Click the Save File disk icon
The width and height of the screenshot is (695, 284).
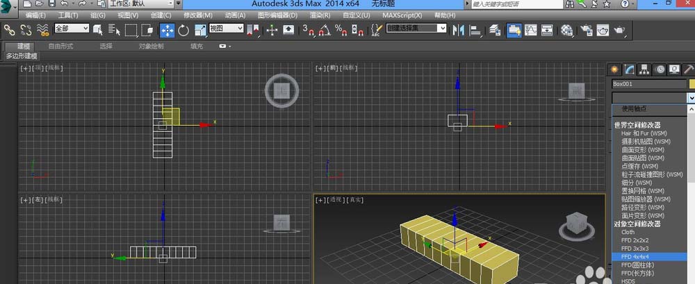(x=52, y=4)
